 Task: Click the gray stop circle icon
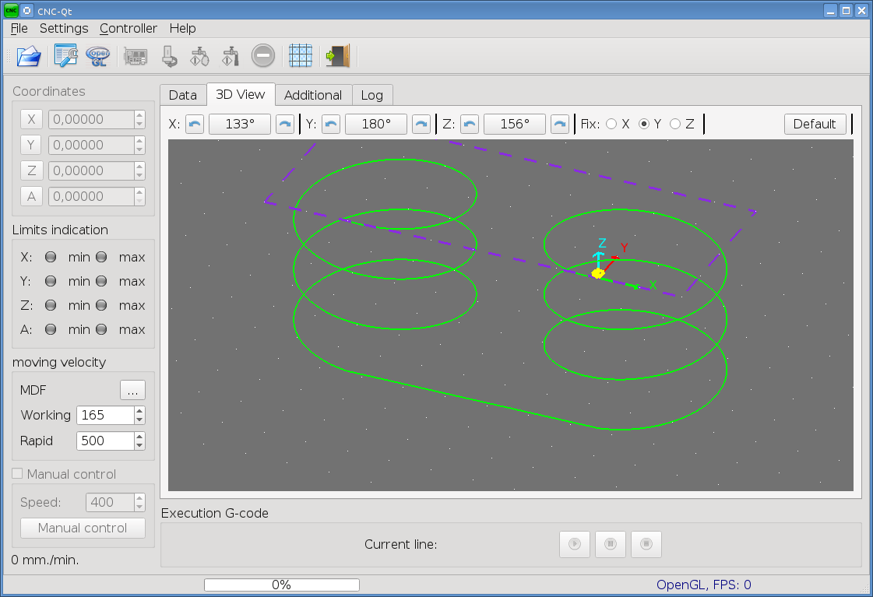(262, 55)
